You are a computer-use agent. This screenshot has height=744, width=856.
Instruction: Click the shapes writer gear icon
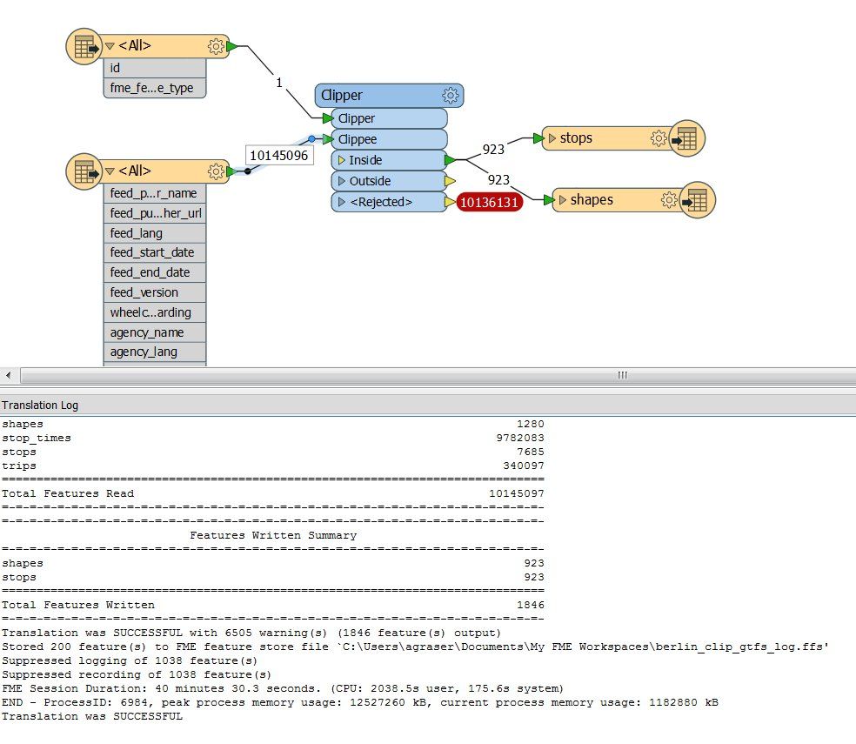(669, 200)
